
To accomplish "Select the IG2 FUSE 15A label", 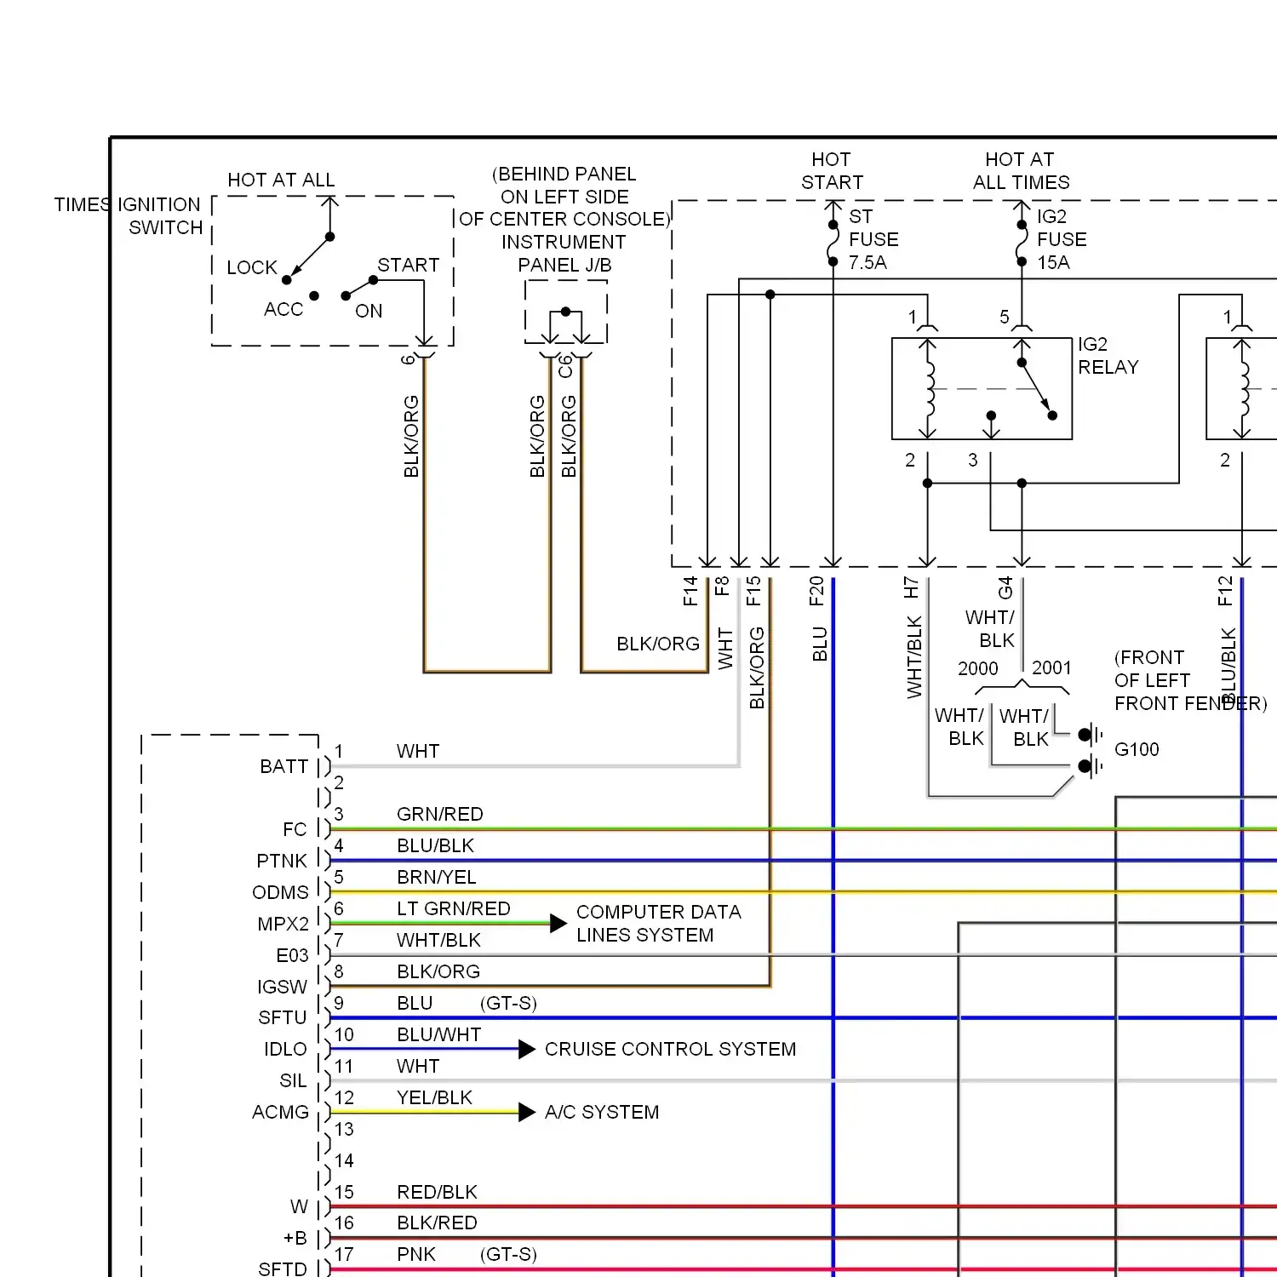I will (1062, 239).
